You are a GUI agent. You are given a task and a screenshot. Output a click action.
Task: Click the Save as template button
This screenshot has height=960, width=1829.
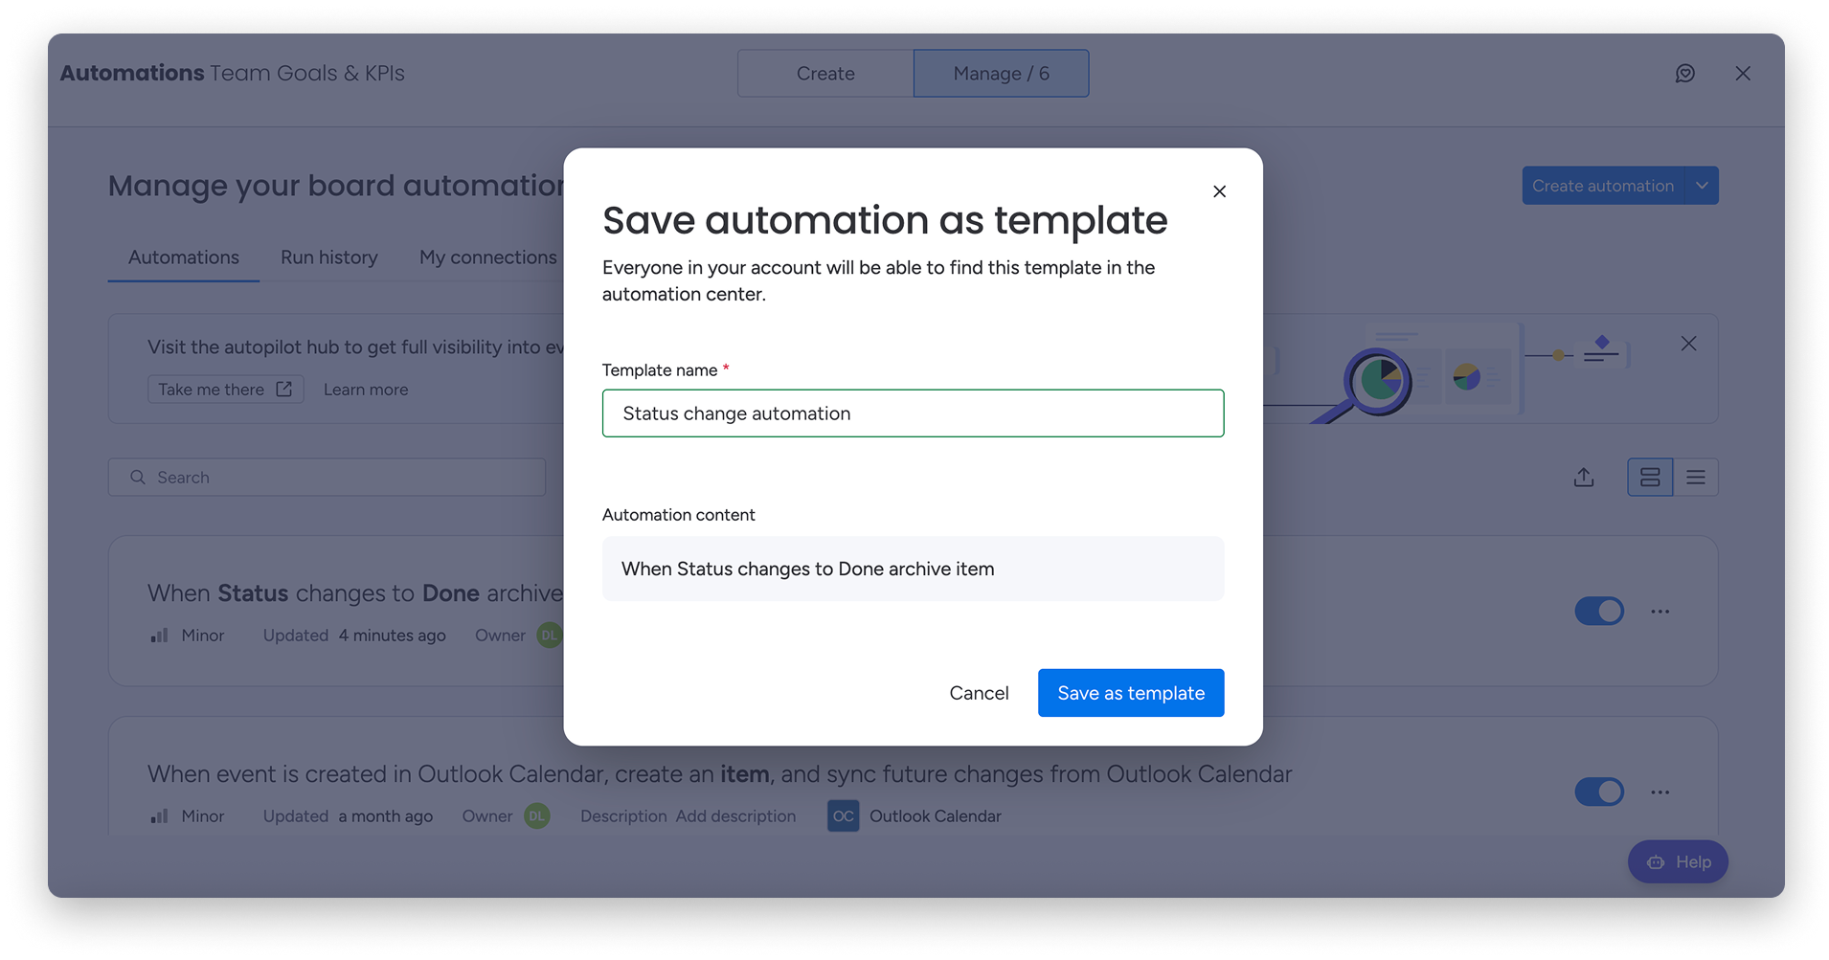click(x=1130, y=693)
